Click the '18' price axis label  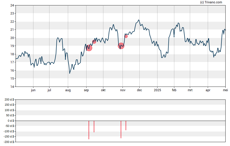pos(12,54)
